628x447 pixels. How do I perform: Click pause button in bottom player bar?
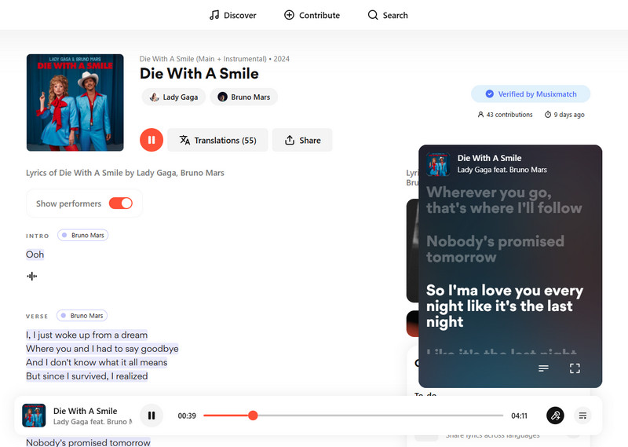[152, 416]
